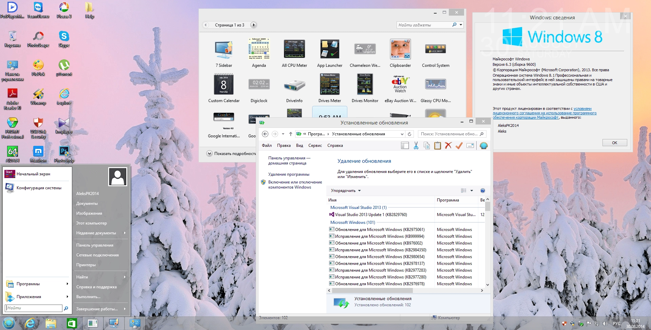Go to Панель управления домашняя страница
Image resolution: width=651 pixels, height=330 pixels.
coord(289,160)
